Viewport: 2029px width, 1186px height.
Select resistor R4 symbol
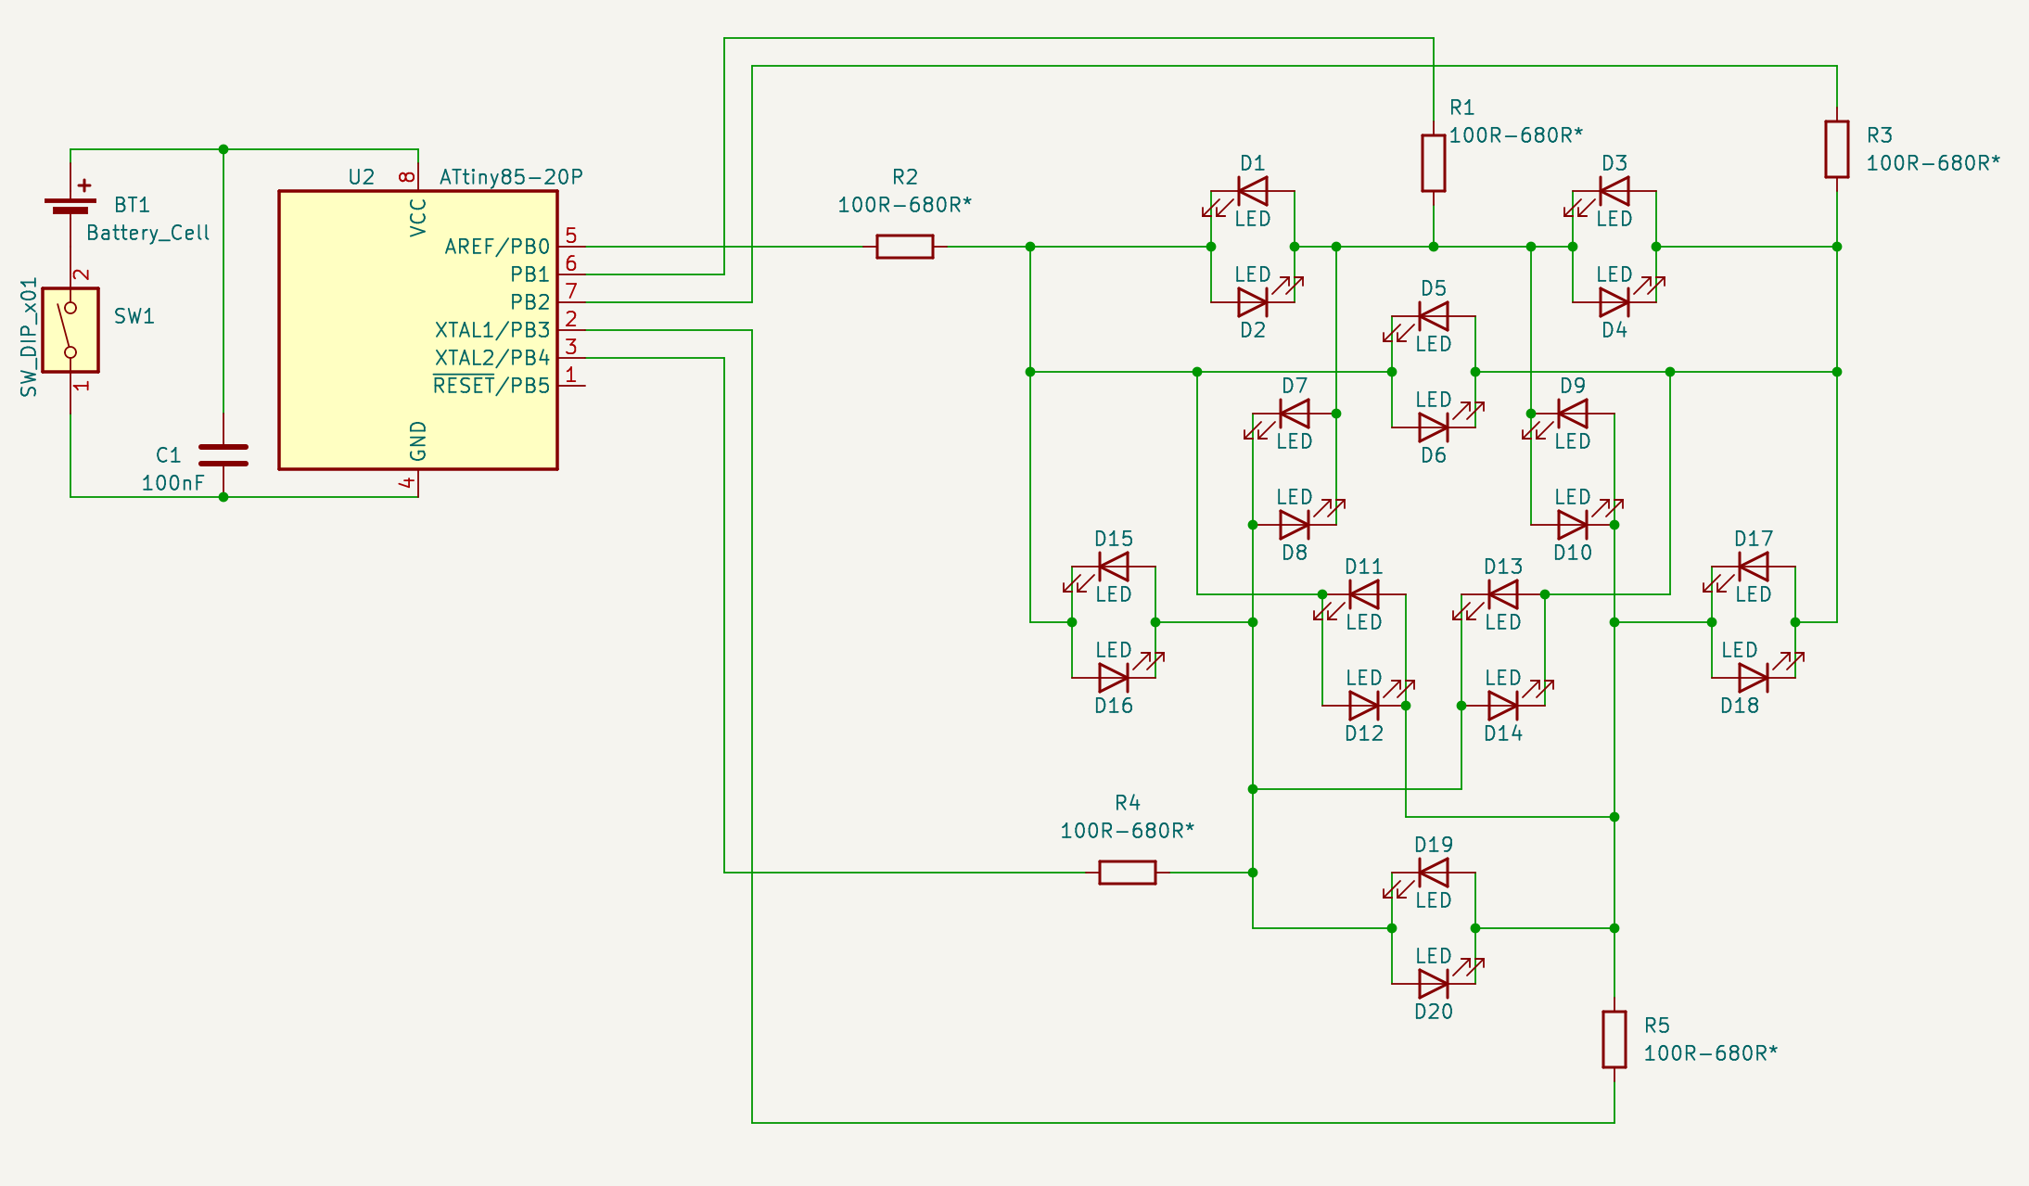(1128, 873)
